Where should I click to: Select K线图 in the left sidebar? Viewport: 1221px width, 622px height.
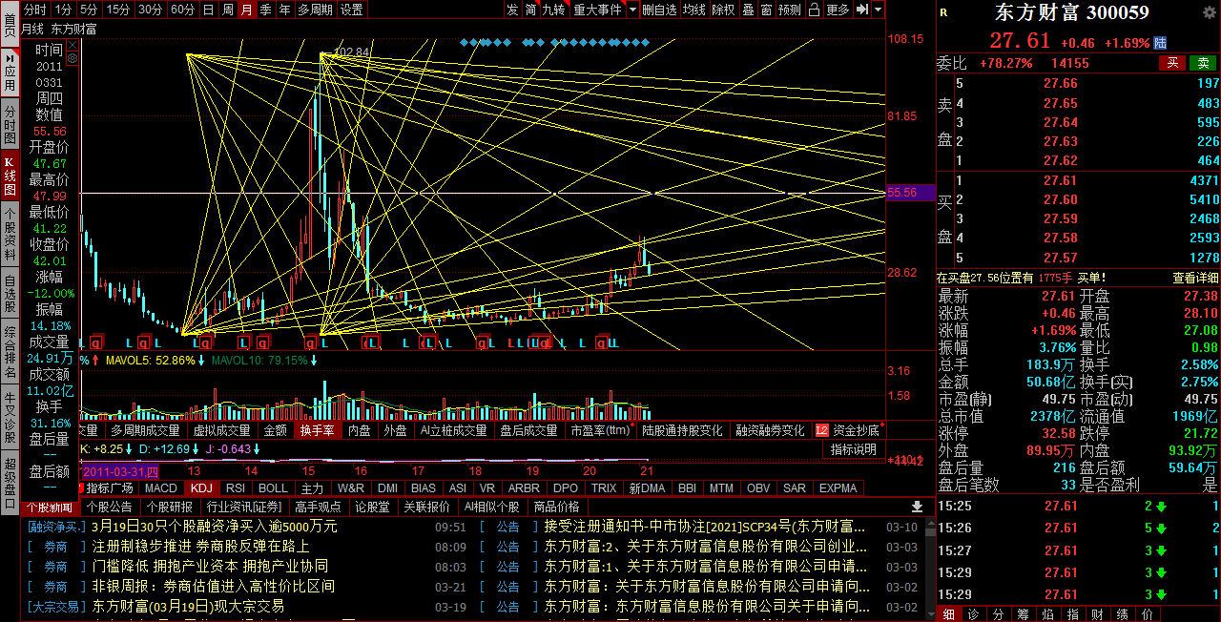[x=10, y=175]
